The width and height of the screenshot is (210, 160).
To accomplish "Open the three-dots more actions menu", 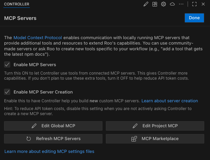I will tap(181, 4).
